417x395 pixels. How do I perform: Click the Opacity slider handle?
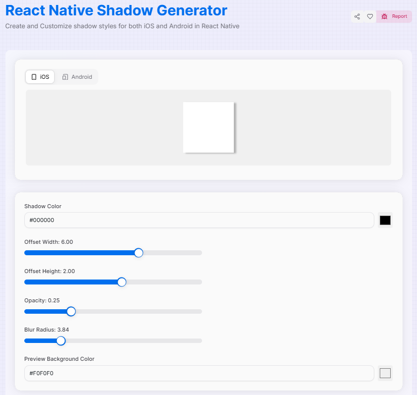point(70,311)
